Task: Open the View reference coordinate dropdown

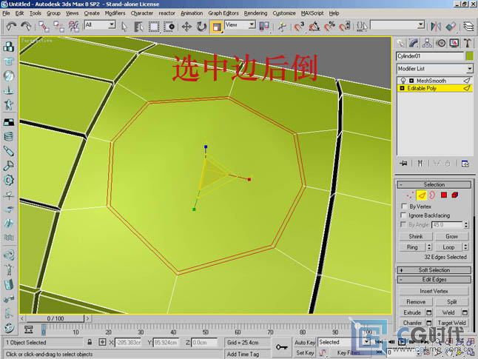Action: coord(252,24)
